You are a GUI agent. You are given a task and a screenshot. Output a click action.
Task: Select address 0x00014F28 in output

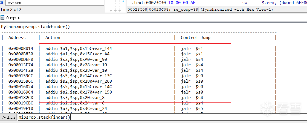point(21,70)
